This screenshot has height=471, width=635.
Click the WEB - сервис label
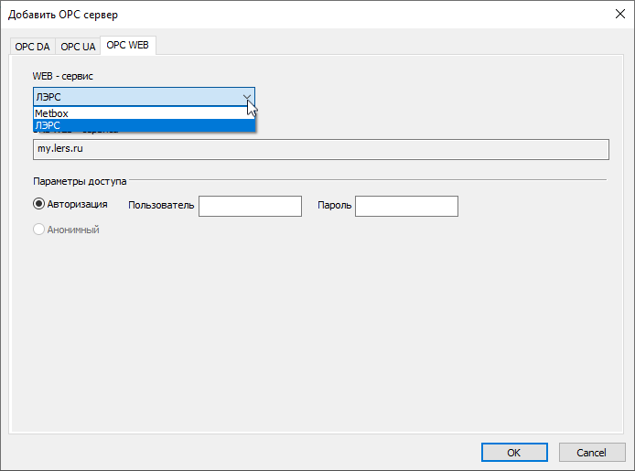(x=62, y=76)
